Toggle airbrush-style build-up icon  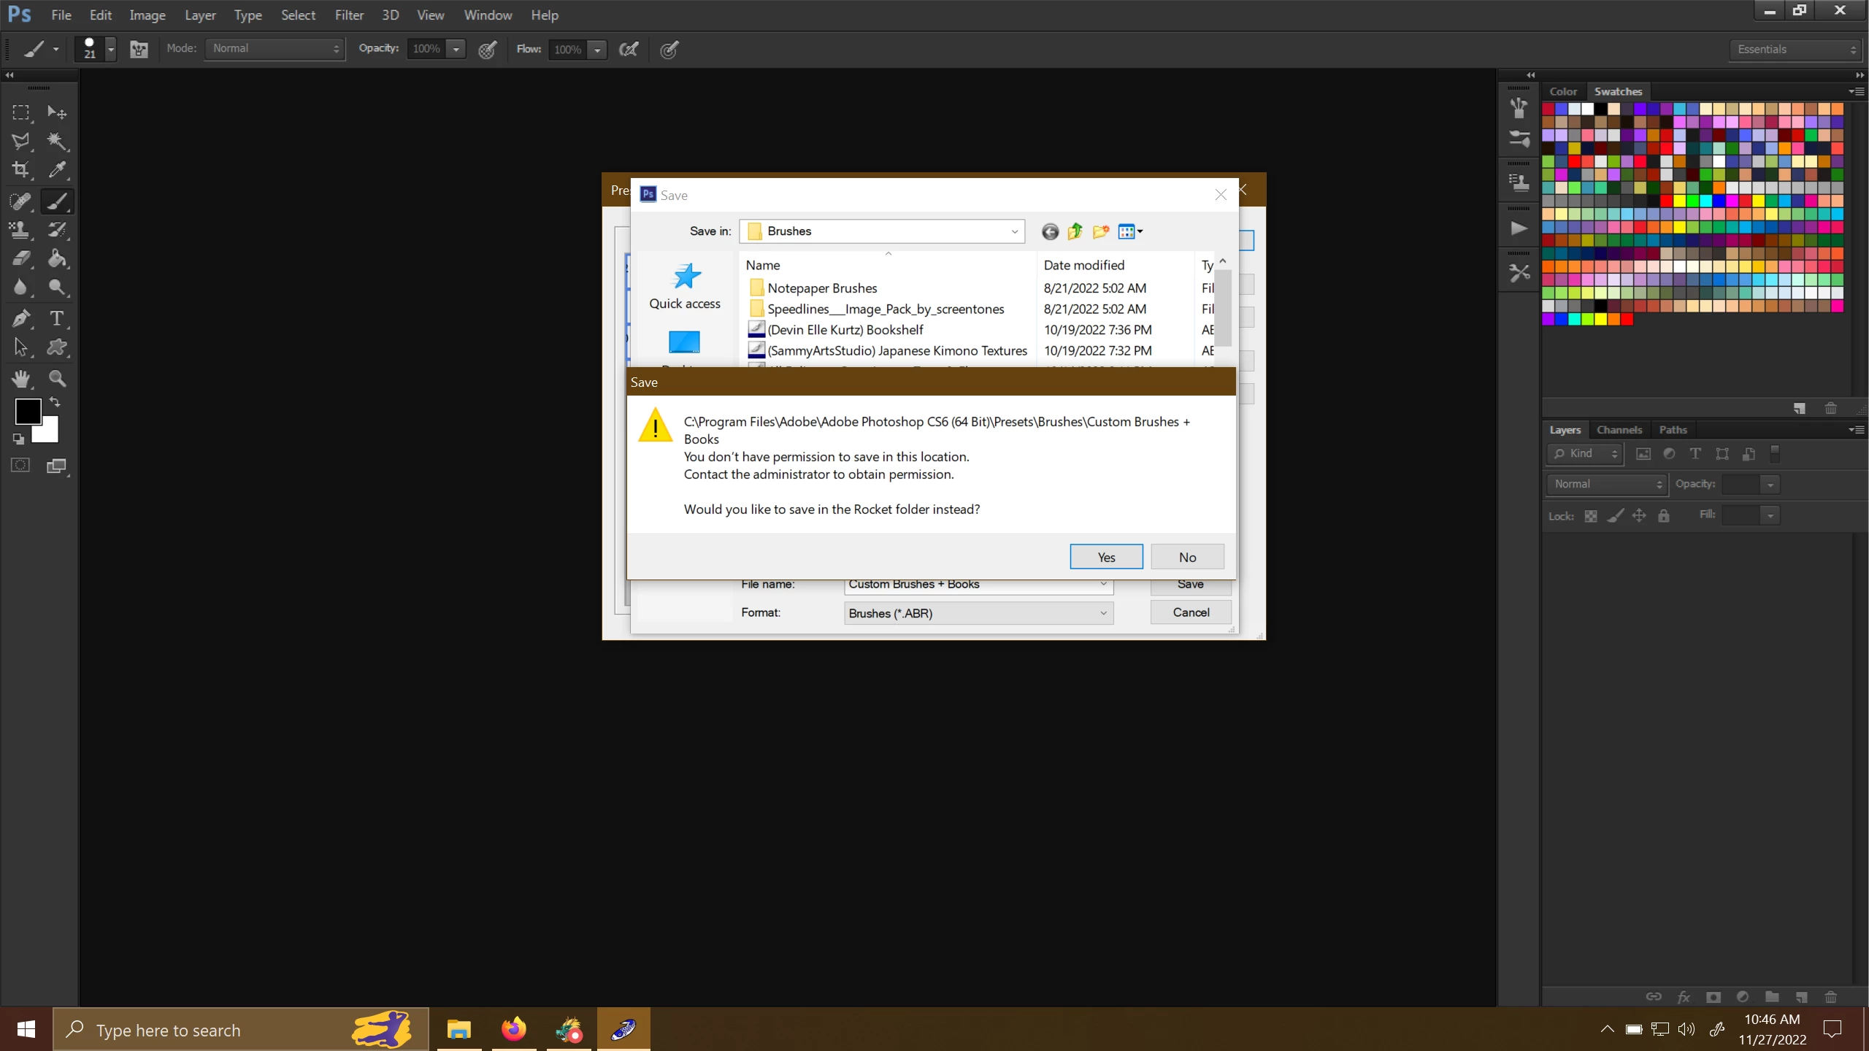coord(629,49)
